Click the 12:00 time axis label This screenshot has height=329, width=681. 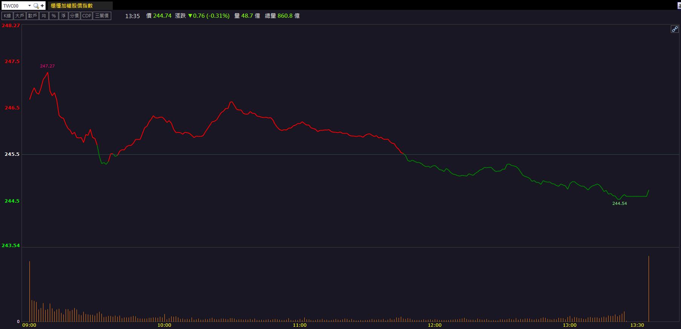click(434, 325)
